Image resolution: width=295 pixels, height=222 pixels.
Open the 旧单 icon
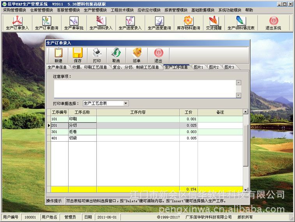pos(136,55)
